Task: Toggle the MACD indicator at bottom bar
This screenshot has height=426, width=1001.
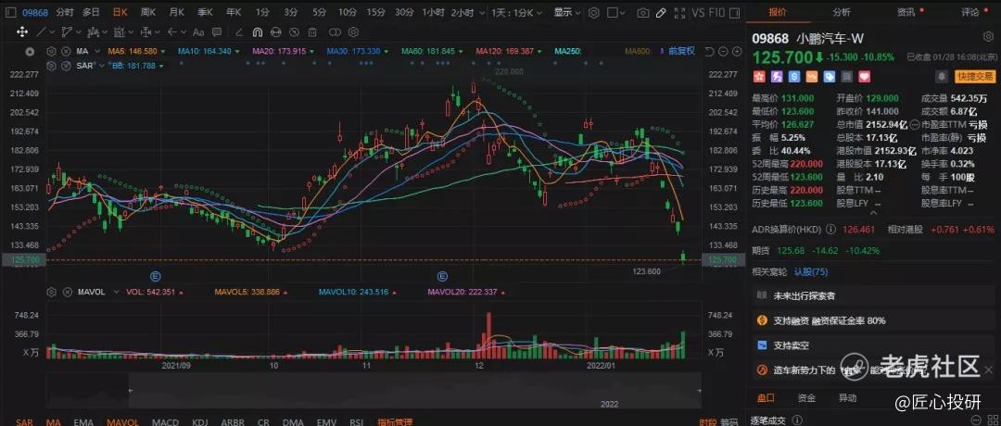Action: pos(165,421)
